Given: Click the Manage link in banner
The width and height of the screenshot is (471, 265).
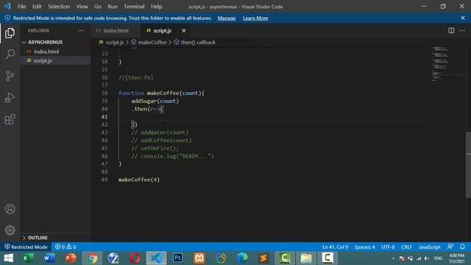Looking at the screenshot, I should click(227, 18).
